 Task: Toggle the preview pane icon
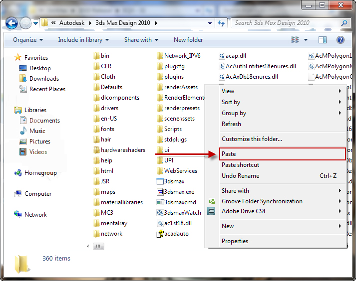[x=323, y=40]
